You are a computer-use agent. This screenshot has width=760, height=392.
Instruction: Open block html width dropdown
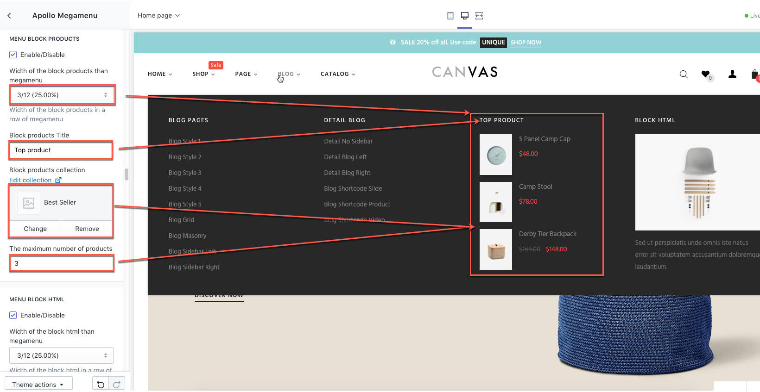(62, 355)
